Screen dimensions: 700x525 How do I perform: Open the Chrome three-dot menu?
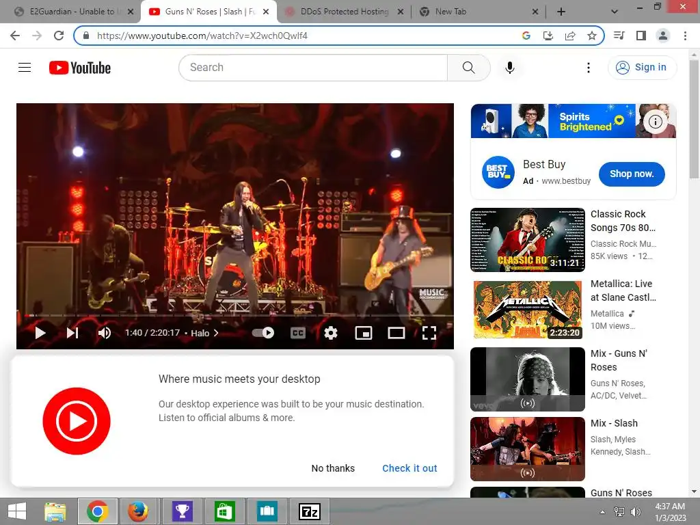685,36
